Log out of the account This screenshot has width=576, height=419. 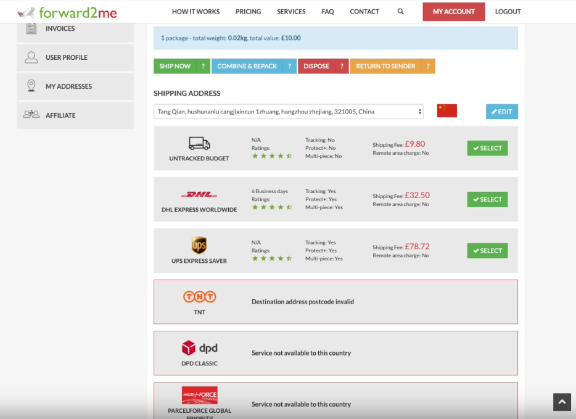point(508,12)
